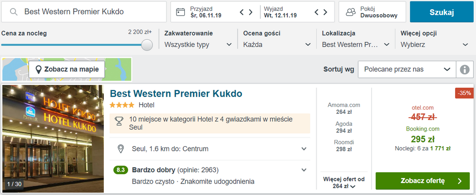Move arrival date to previous day
This screenshot has height=195, width=476.
click(x=242, y=12)
